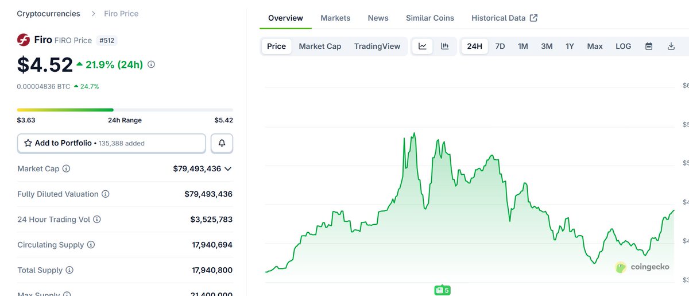Select the 3M time range

click(x=547, y=46)
